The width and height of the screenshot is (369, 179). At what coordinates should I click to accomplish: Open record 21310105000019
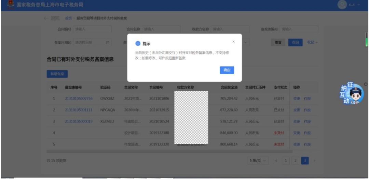(79, 121)
